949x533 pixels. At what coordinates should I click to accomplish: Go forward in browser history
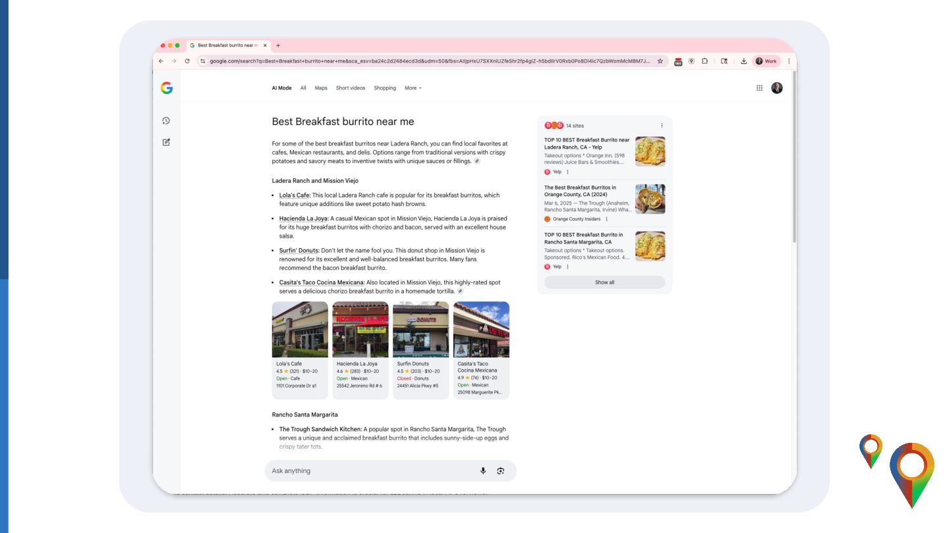coord(174,61)
